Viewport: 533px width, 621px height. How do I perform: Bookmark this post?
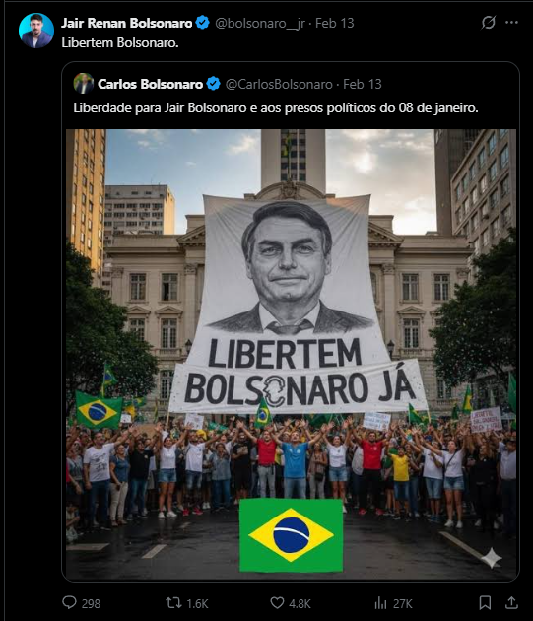(485, 603)
